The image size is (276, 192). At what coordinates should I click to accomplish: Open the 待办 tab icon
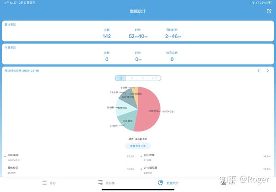[45, 183]
